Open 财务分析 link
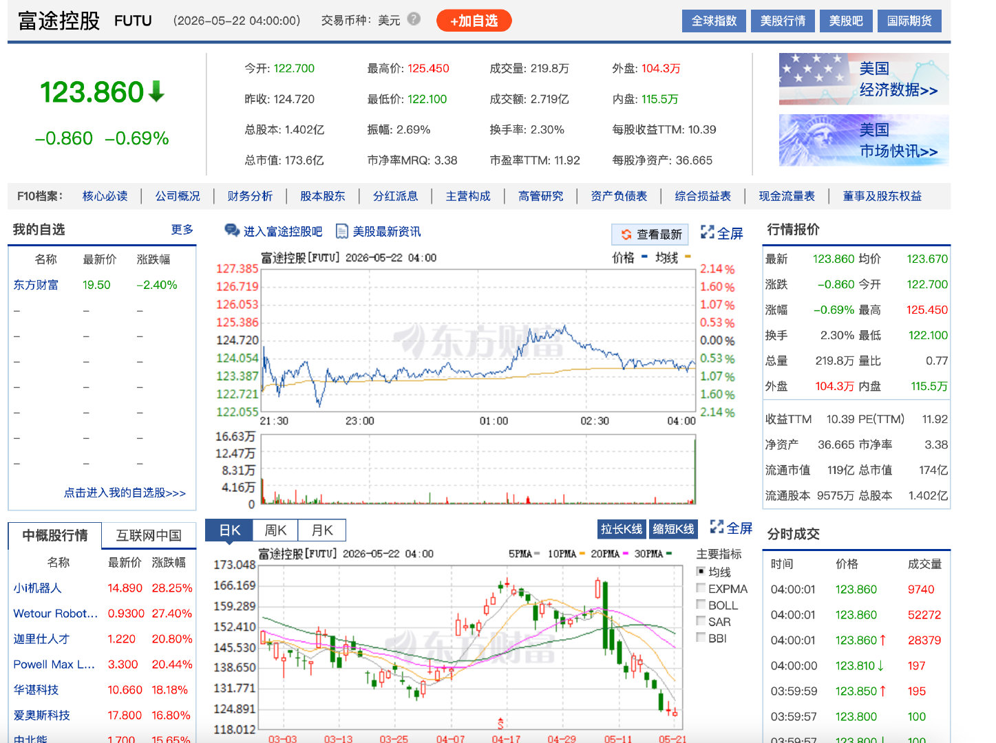The height and width of the screenshot is (743, 996). coord(250,196)
